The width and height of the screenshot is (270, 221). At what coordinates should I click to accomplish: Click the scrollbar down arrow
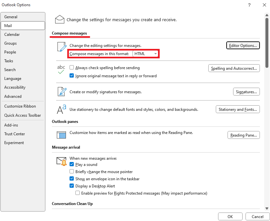click(x=267, y=208)
